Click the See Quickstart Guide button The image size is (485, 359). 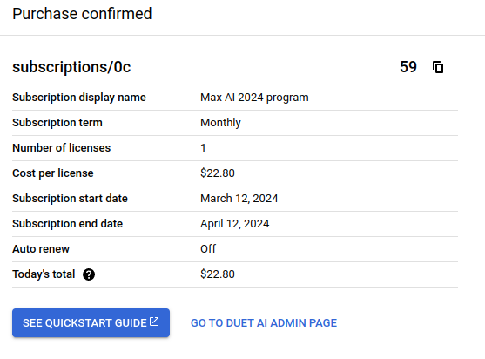pos(91,322)
